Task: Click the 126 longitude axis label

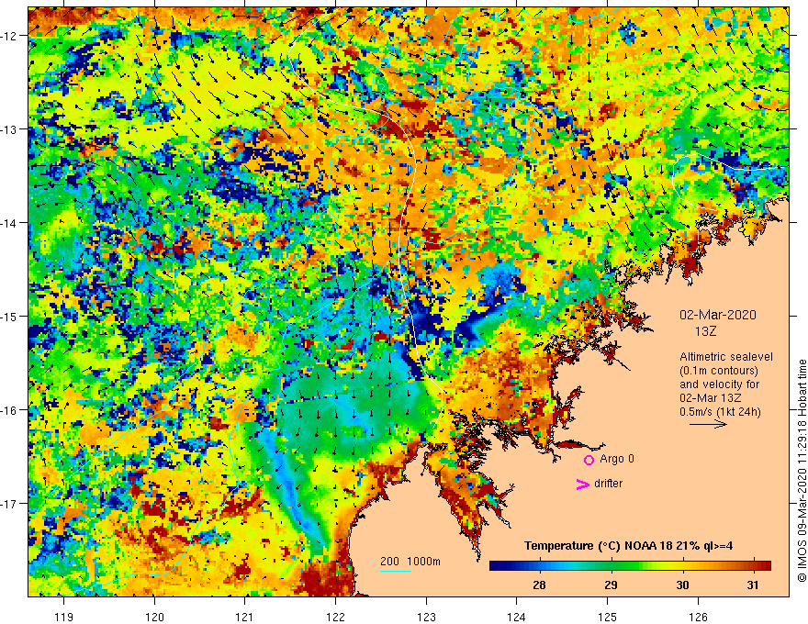Action: (698, 617)
